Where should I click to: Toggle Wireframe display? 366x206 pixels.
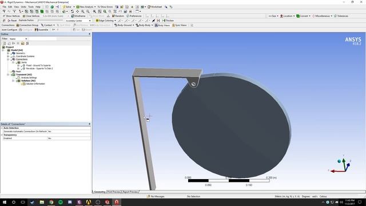point(78,16)
